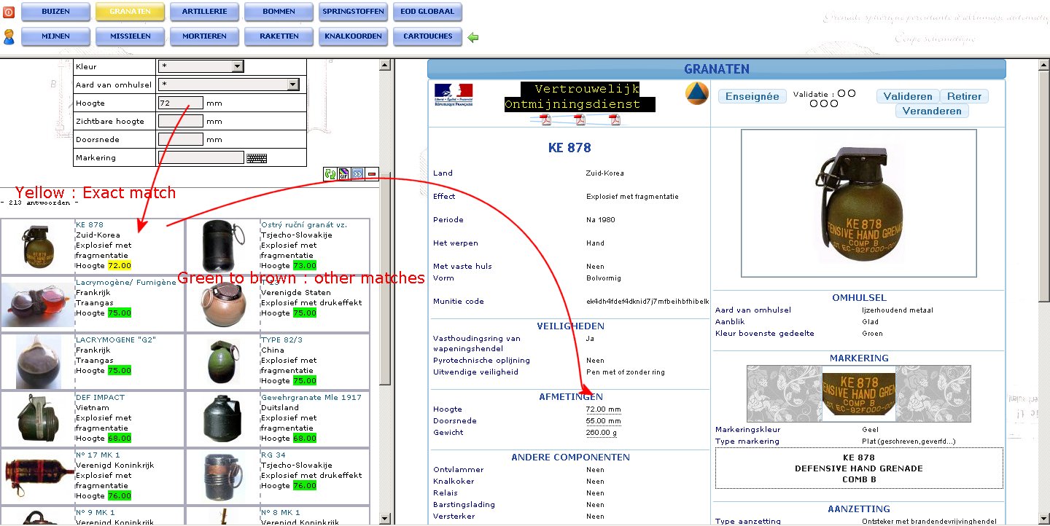The width and height of the screenshot is (1050, 526).
Task: Click the user profile icon beside MIJNEN
Action: pos(9,36)
